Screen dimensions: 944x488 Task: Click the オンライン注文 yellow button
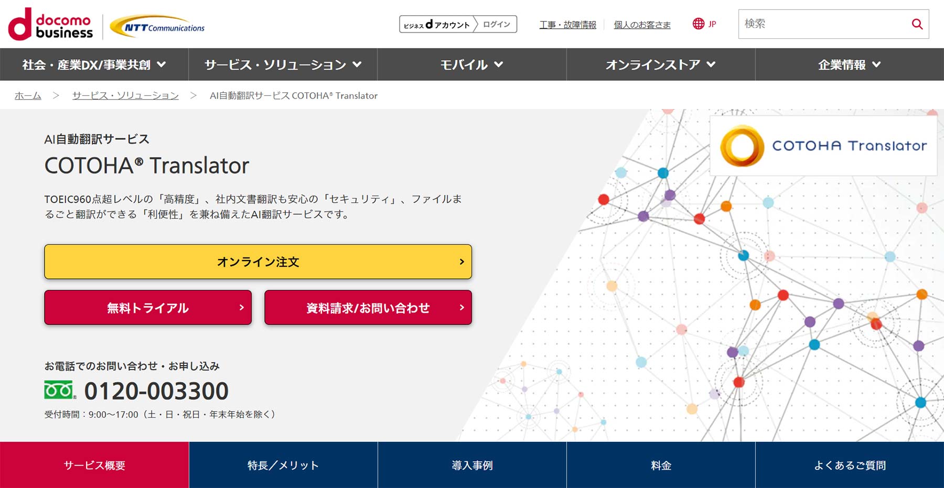(258, 262)
